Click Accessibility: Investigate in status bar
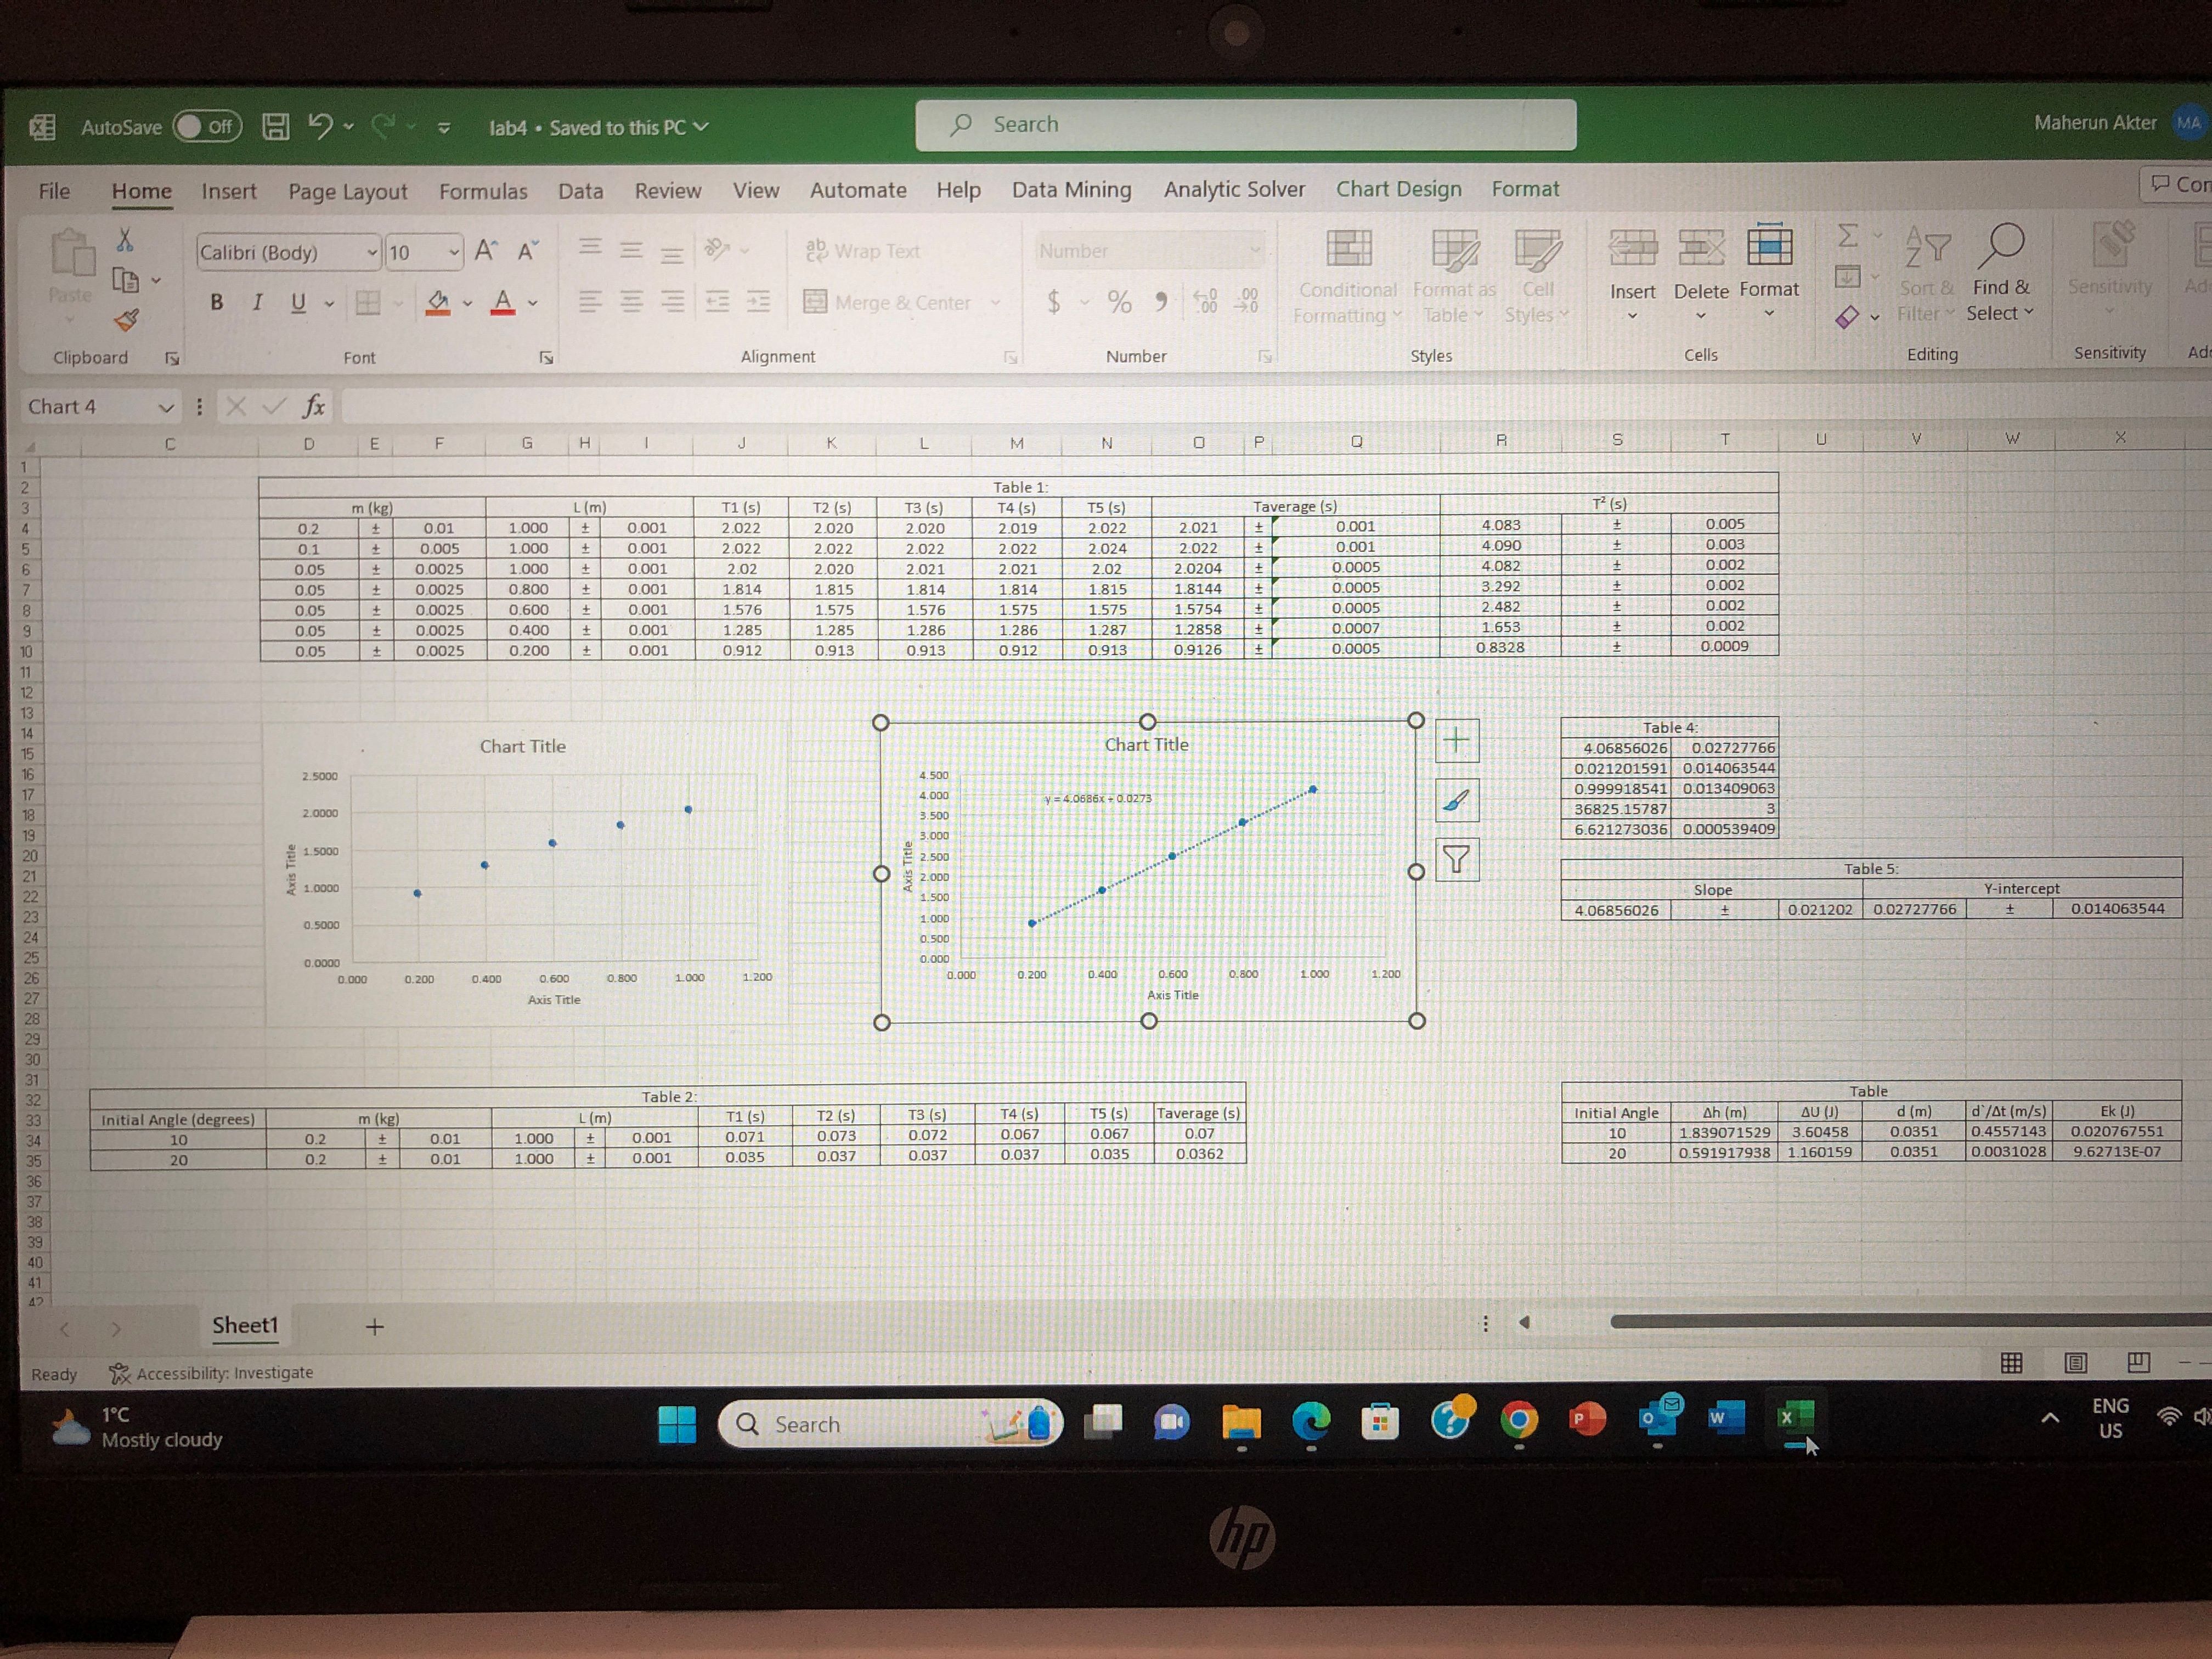2212x1659 pixels. click(x=211, y=1373)
